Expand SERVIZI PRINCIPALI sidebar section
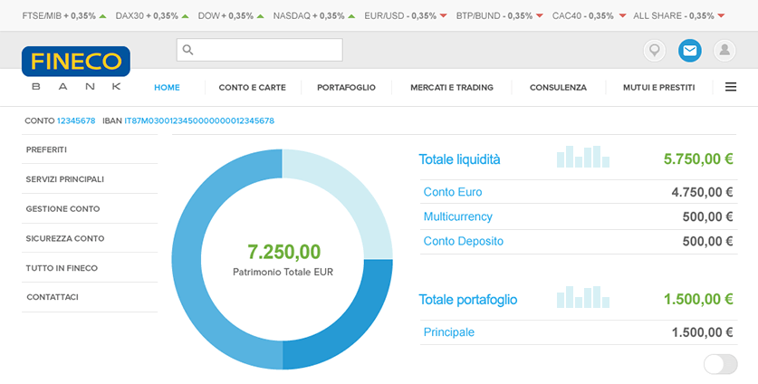Image resolution: width=758 pixels, height=384 pixels. [x=90, y=179]
